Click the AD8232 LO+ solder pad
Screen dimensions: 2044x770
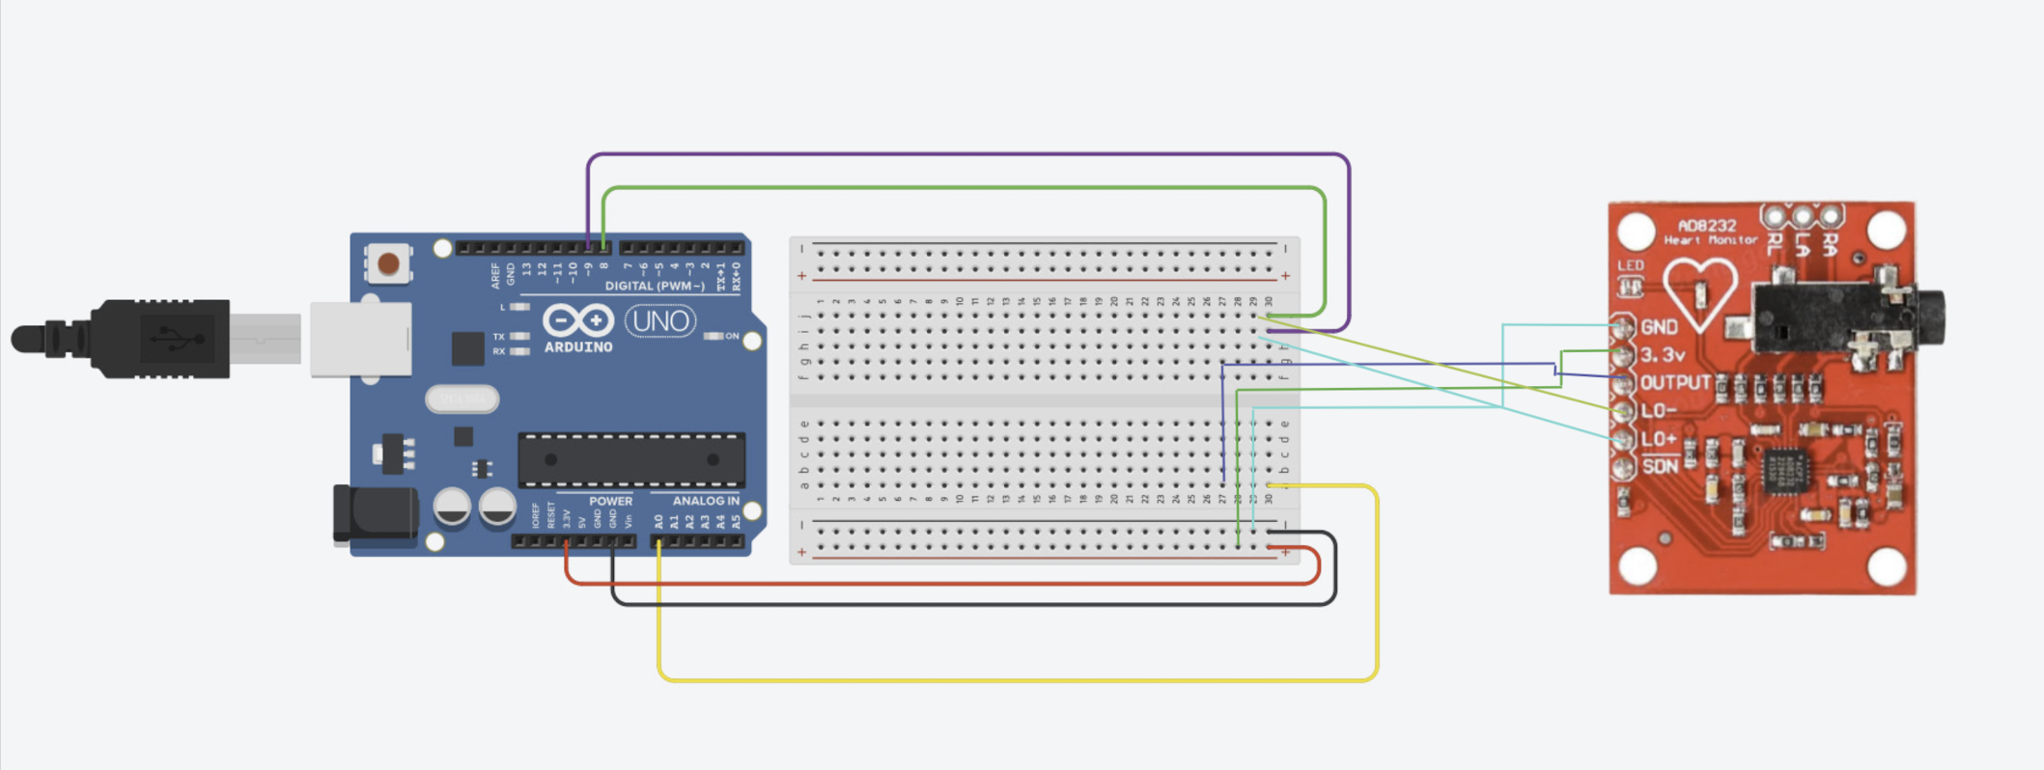pyautogui.click(x=1623, y=440)
